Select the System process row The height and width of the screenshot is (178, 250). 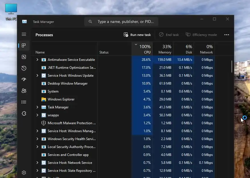[x=123, y=91]
